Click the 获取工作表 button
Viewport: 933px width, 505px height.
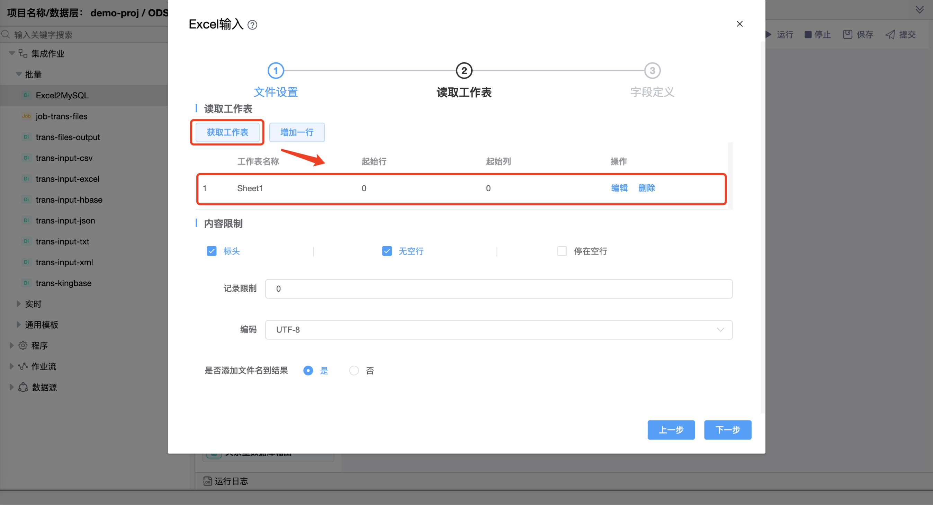[227, 132]
